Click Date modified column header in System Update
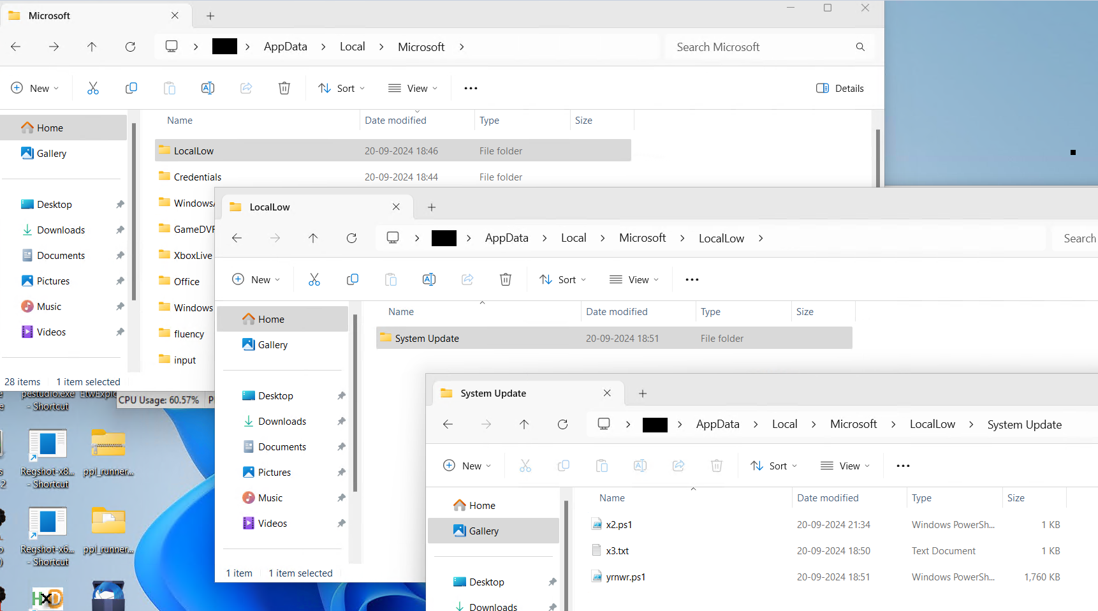Viewport: 1098px width, 611px height. click(x=828, y=498)
